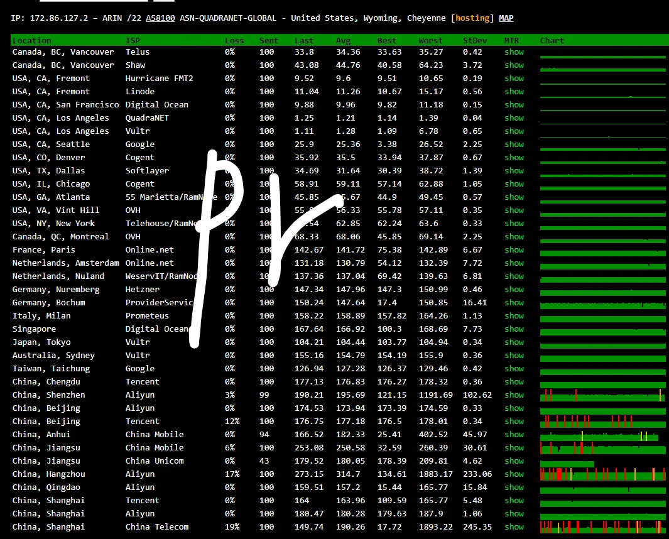Show MTR for Atlanta row
This screenshot has height=539, width=669.
click(x=514, y=197)
